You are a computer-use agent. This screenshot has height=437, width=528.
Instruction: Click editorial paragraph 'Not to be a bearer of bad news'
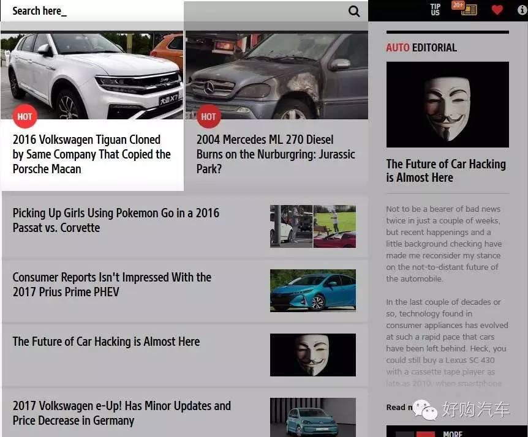tap(445, 244)
